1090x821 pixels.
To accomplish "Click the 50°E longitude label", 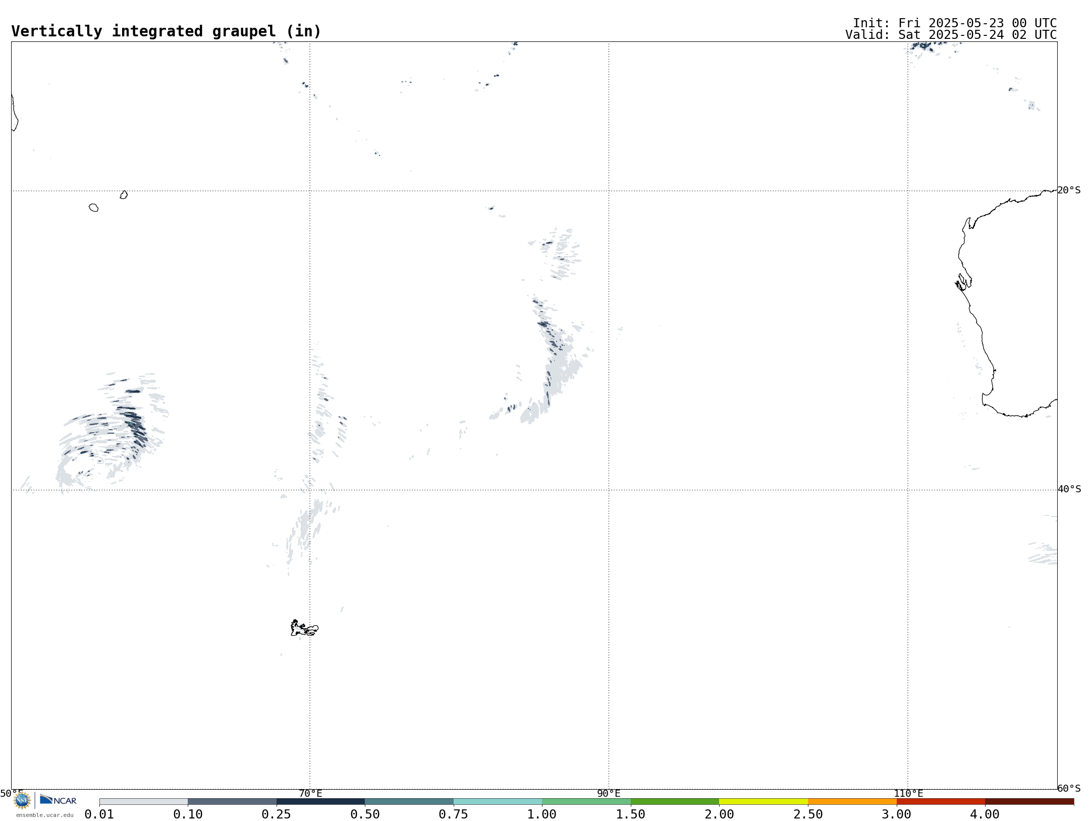I will [x=12, y=794].
